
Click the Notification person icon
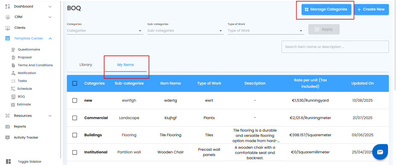coord(13,73)
